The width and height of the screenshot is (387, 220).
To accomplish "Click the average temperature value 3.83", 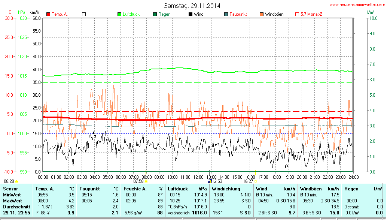I will click(x=70, y=207).
